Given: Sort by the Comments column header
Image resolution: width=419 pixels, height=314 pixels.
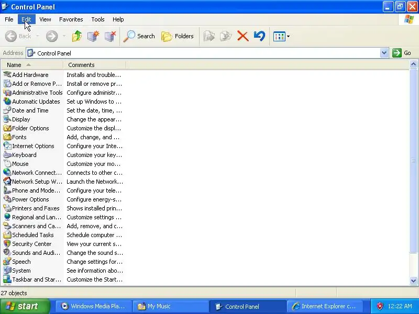Looking at the screenshot, I should (x=95, y=65).
